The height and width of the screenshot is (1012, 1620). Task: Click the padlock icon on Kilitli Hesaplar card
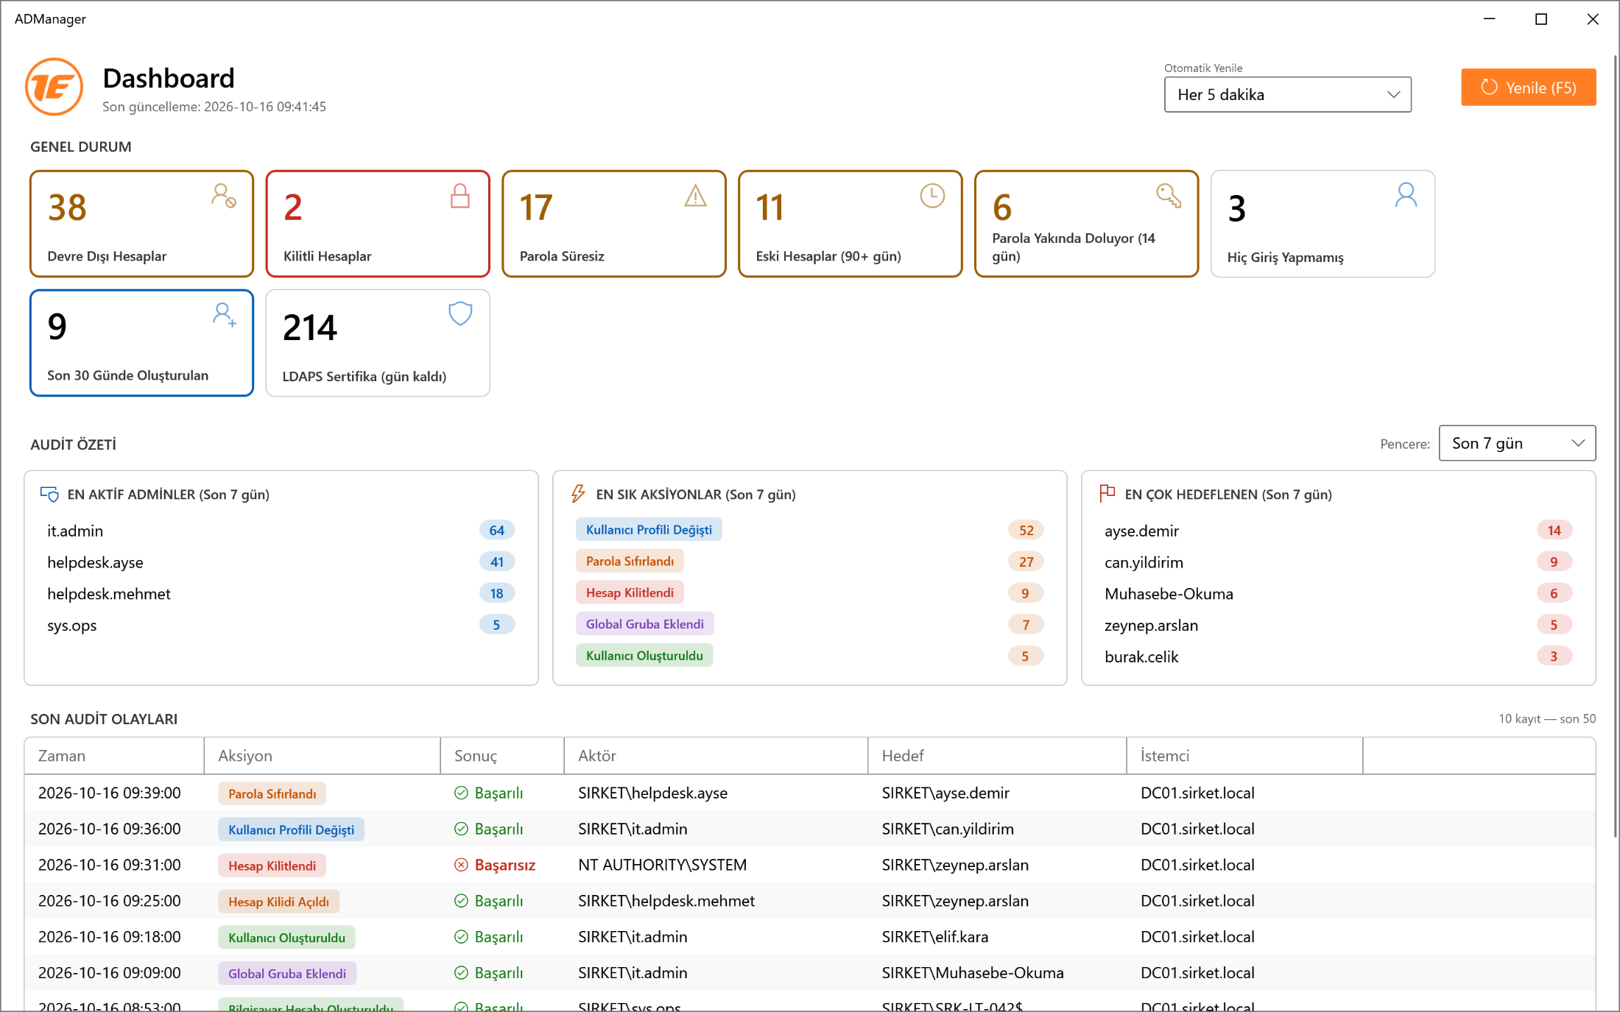tap(460, 196)
